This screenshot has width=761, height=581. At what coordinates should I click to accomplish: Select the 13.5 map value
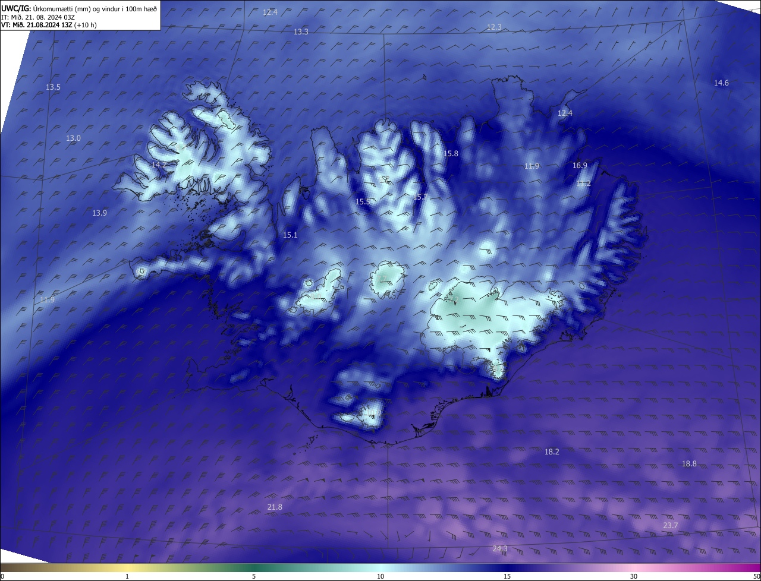pyautogui.click(x=53, y=87)
